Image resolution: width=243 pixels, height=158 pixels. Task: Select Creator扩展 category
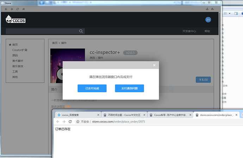[20, 50]
